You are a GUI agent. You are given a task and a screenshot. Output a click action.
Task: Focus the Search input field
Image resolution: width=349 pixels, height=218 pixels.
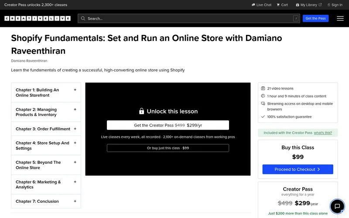click(x=189, y=18)
